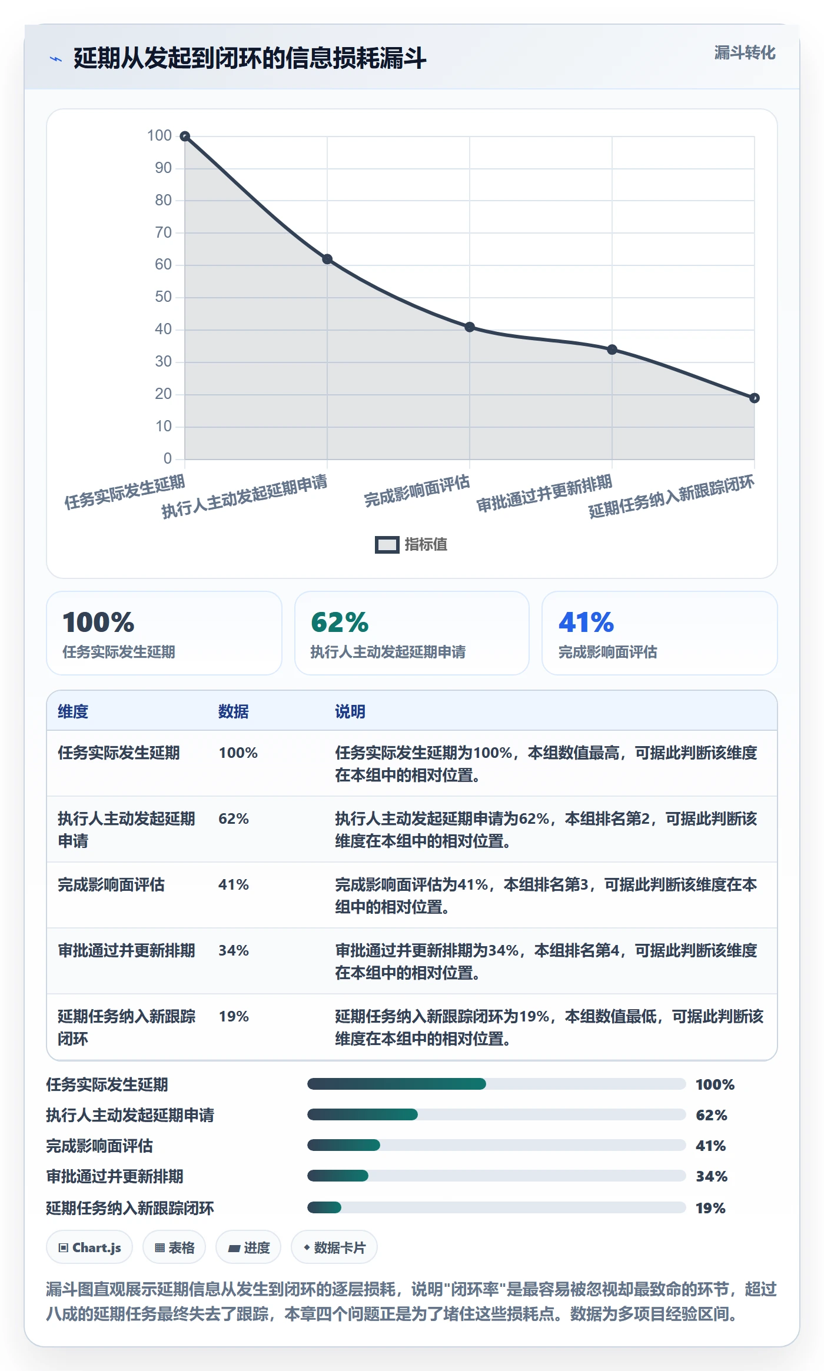Viewport: 824px width, 1371px height.
Task: Click the 19% value in the table
Action: (x=234, y=1016)
